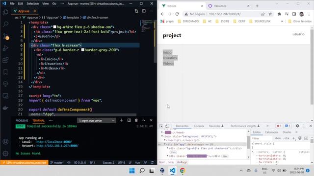Screen dimensions: 314x176
Task: Open the Manage gear in the activity bar
Action: (5, 154)
